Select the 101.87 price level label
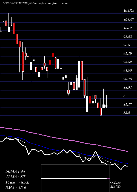Screen dimensions: 137x192 coord(129,19)
